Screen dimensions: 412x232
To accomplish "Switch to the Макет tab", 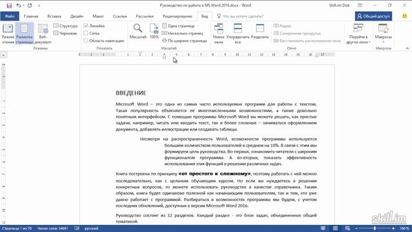I will [98, 16].
